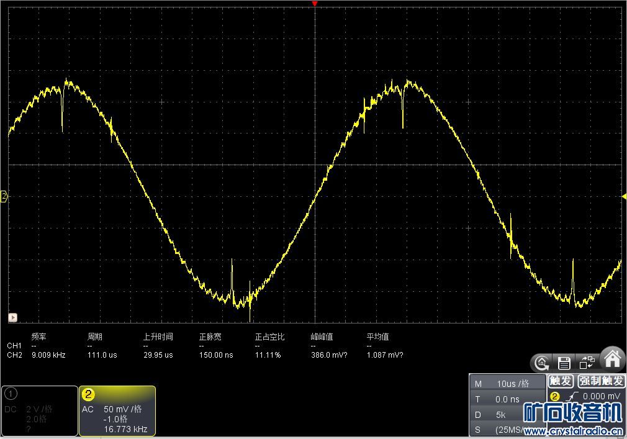Click the 16.773 kHz counter value in channel 2 panel
The height and width of the screenshot is (439, 627).
[125, 430]
